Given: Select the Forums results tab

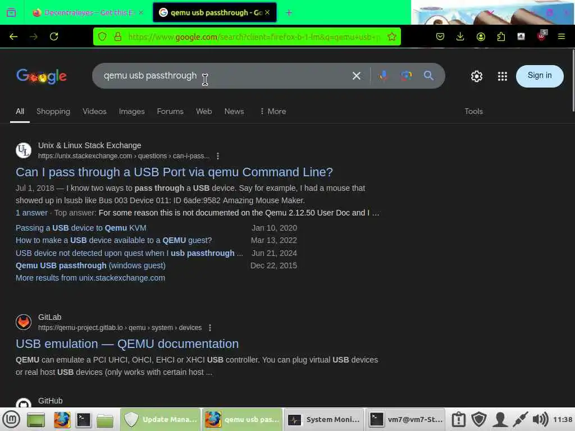Looking at the screenshot, I should point(170,112).
